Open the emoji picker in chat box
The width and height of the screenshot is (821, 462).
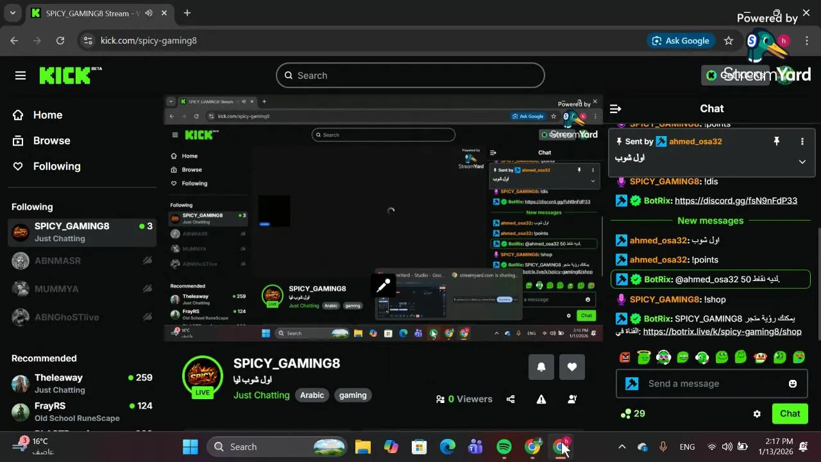(x=793, y=384)
